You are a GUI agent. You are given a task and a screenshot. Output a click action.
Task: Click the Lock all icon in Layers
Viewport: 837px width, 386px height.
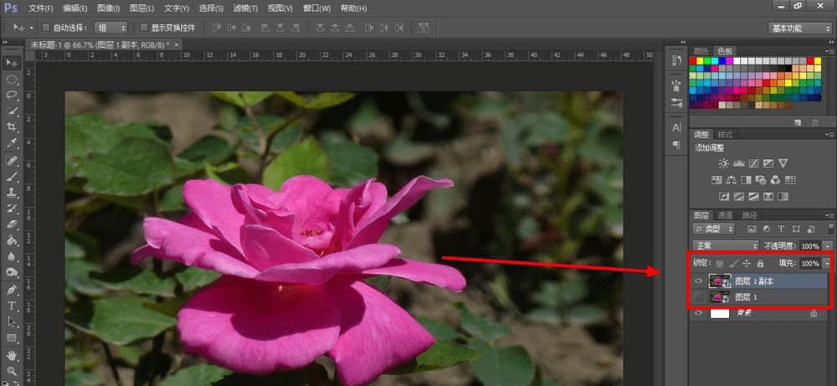(x=760, y=263)
